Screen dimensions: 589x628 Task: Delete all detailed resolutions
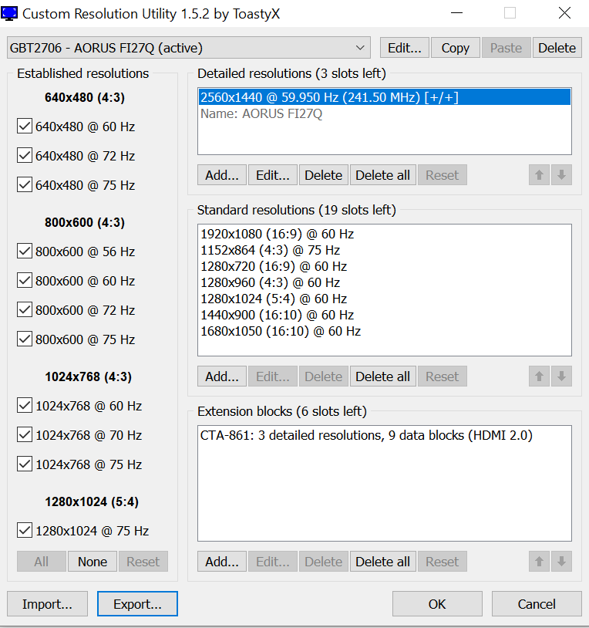[383, 175]
